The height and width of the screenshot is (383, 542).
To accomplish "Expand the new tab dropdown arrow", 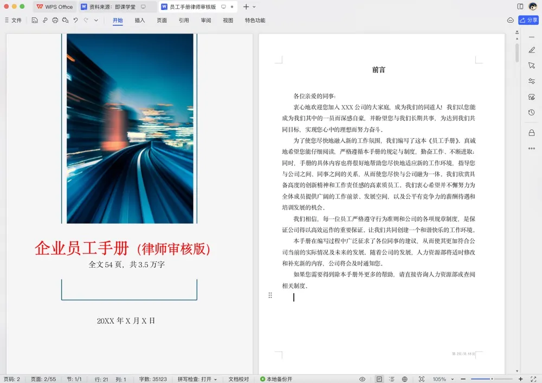I will click(x=254, y=7).
